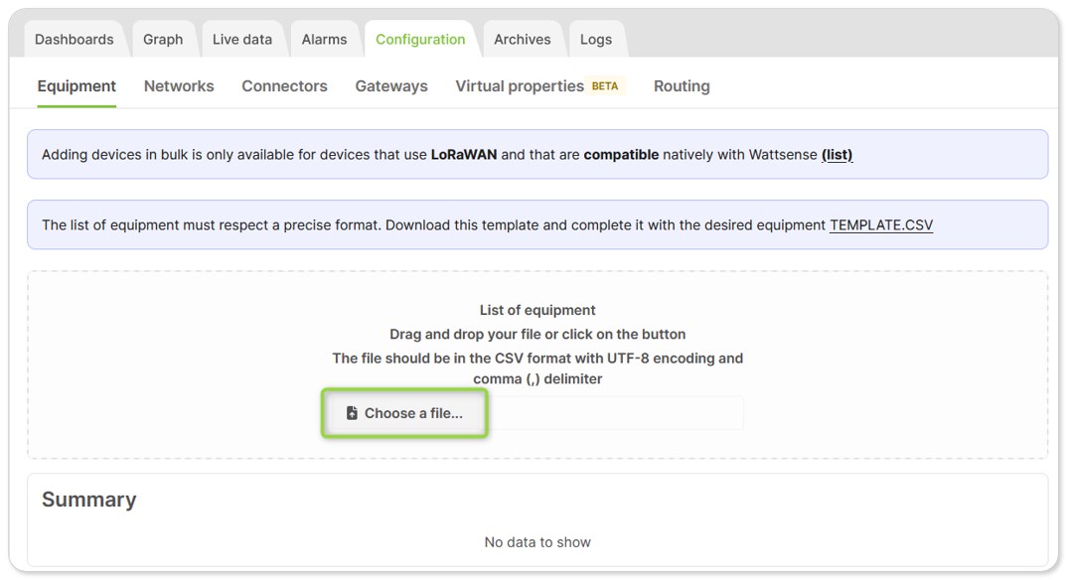
Task: Open the Archives tab
Action: click(523, 40)
